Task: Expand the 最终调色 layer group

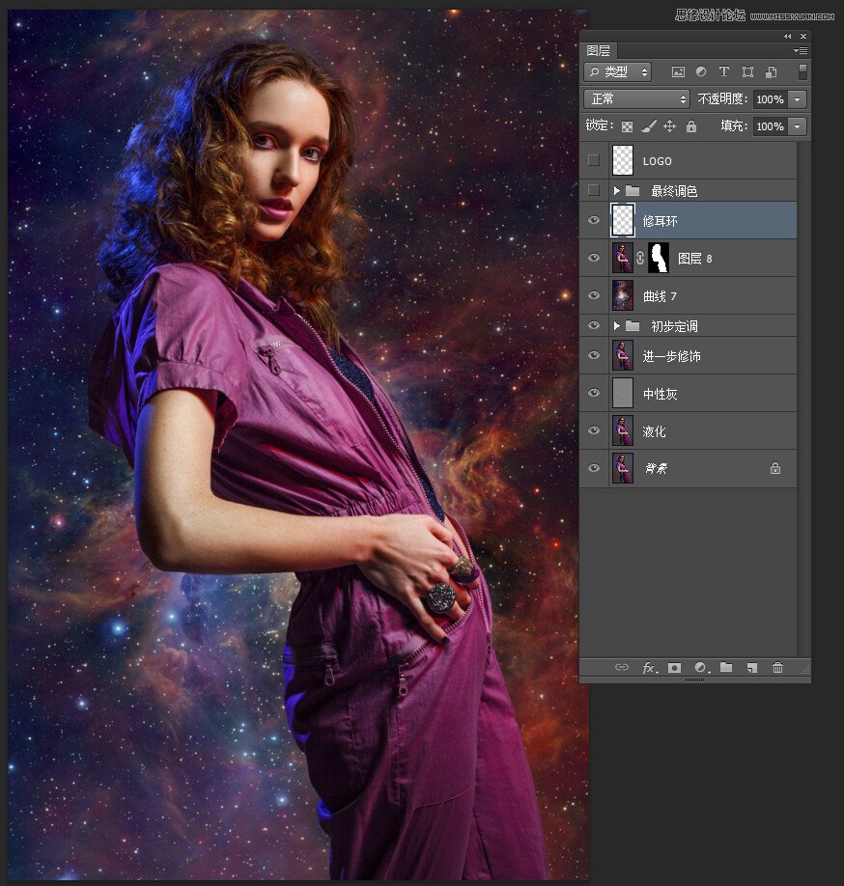Action: 617,191
